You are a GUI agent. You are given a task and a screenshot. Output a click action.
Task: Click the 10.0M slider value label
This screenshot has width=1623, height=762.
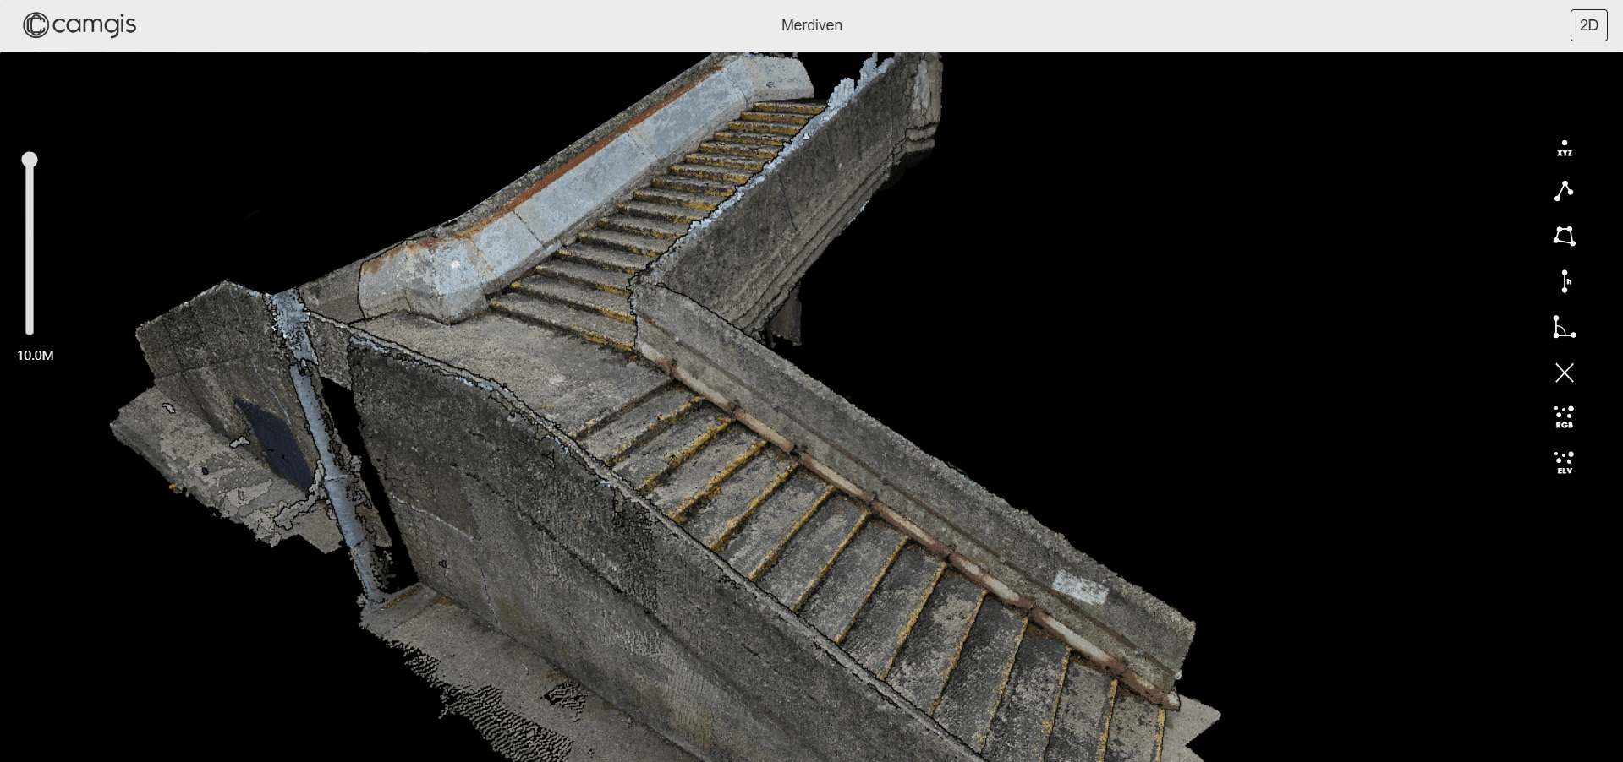coord(36,356)
